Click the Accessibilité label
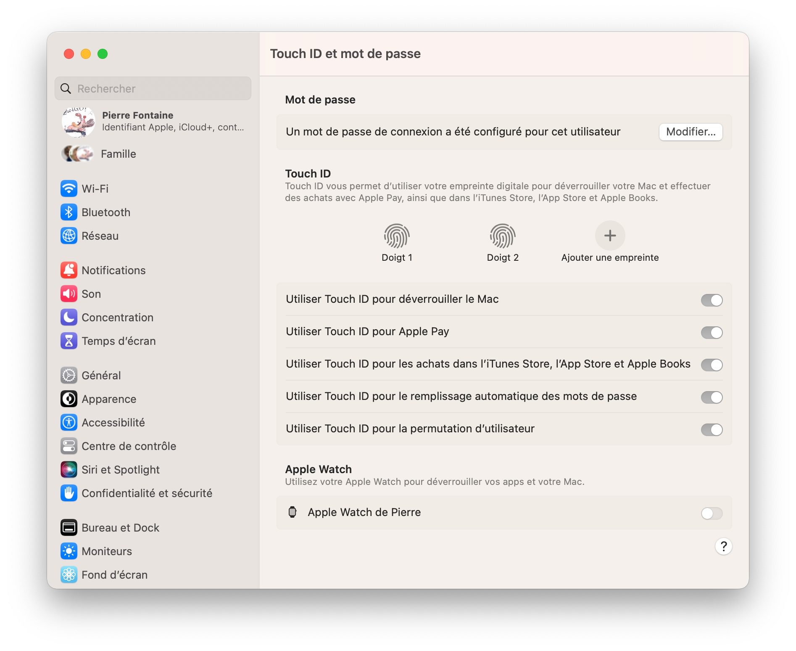Image resolution: width=796 pixels, height=651 pixels. pos(113,423)
